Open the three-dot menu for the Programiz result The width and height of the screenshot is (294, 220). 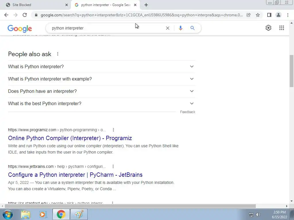113,130
